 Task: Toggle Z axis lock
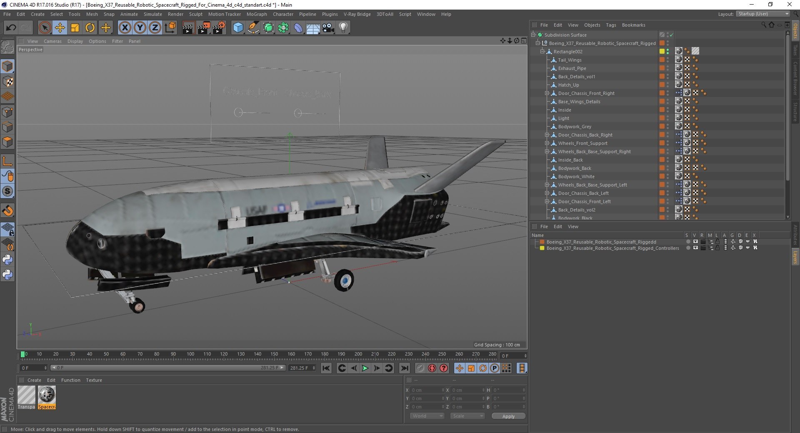(155, 28)
